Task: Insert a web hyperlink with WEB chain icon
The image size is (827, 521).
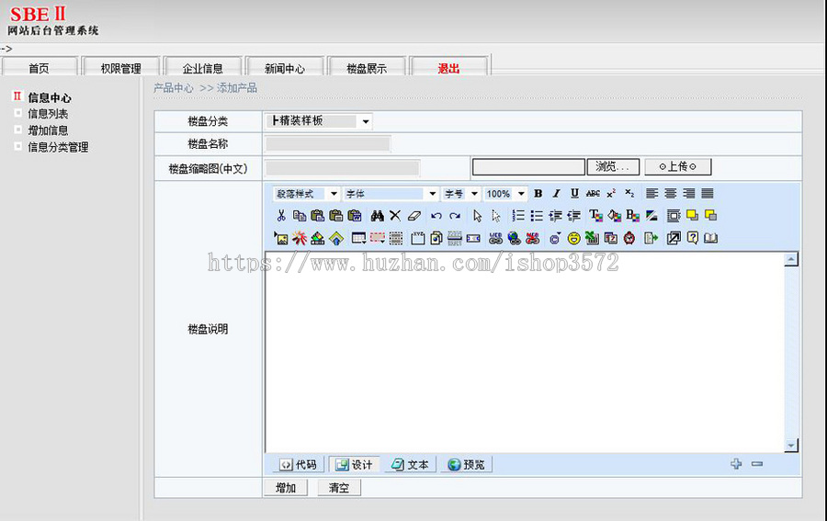Action: coord(495,238)
